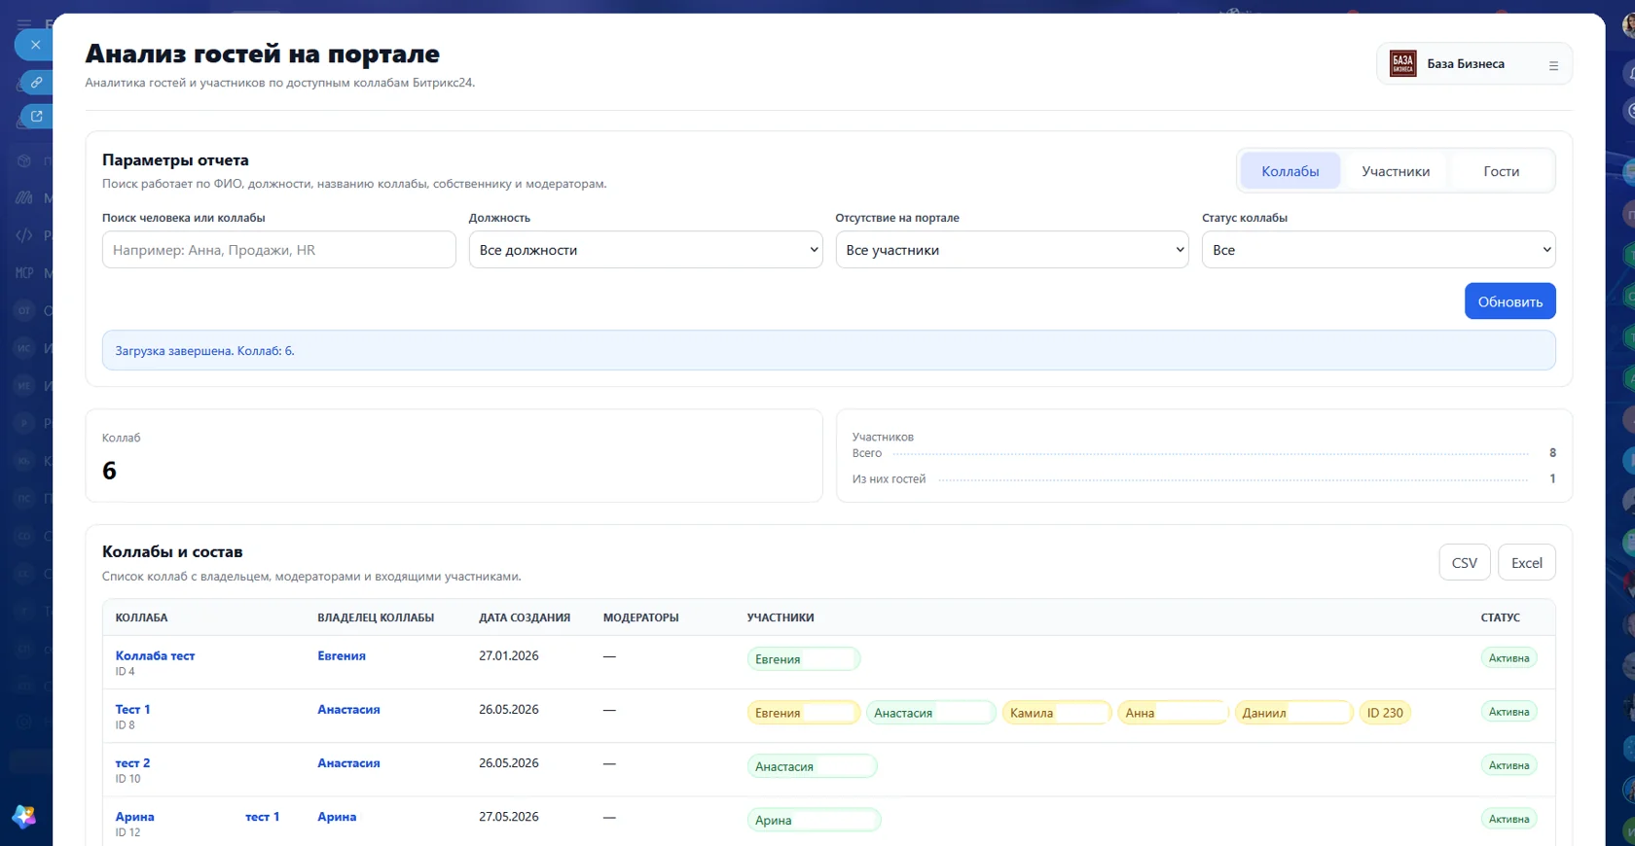
Task: Click the code brackets sidebar icon
Action: coord(24,235)
